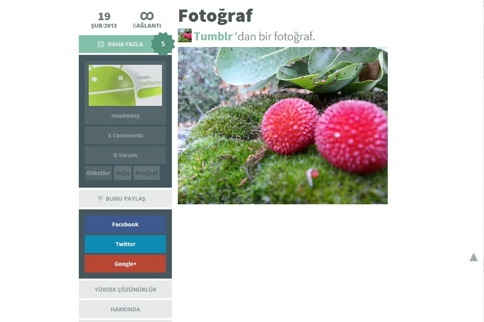The image size is (484, 322).
Task: Click the small avatar next to Tumblr
Action: pyautogui.click(x=185, y=35)
